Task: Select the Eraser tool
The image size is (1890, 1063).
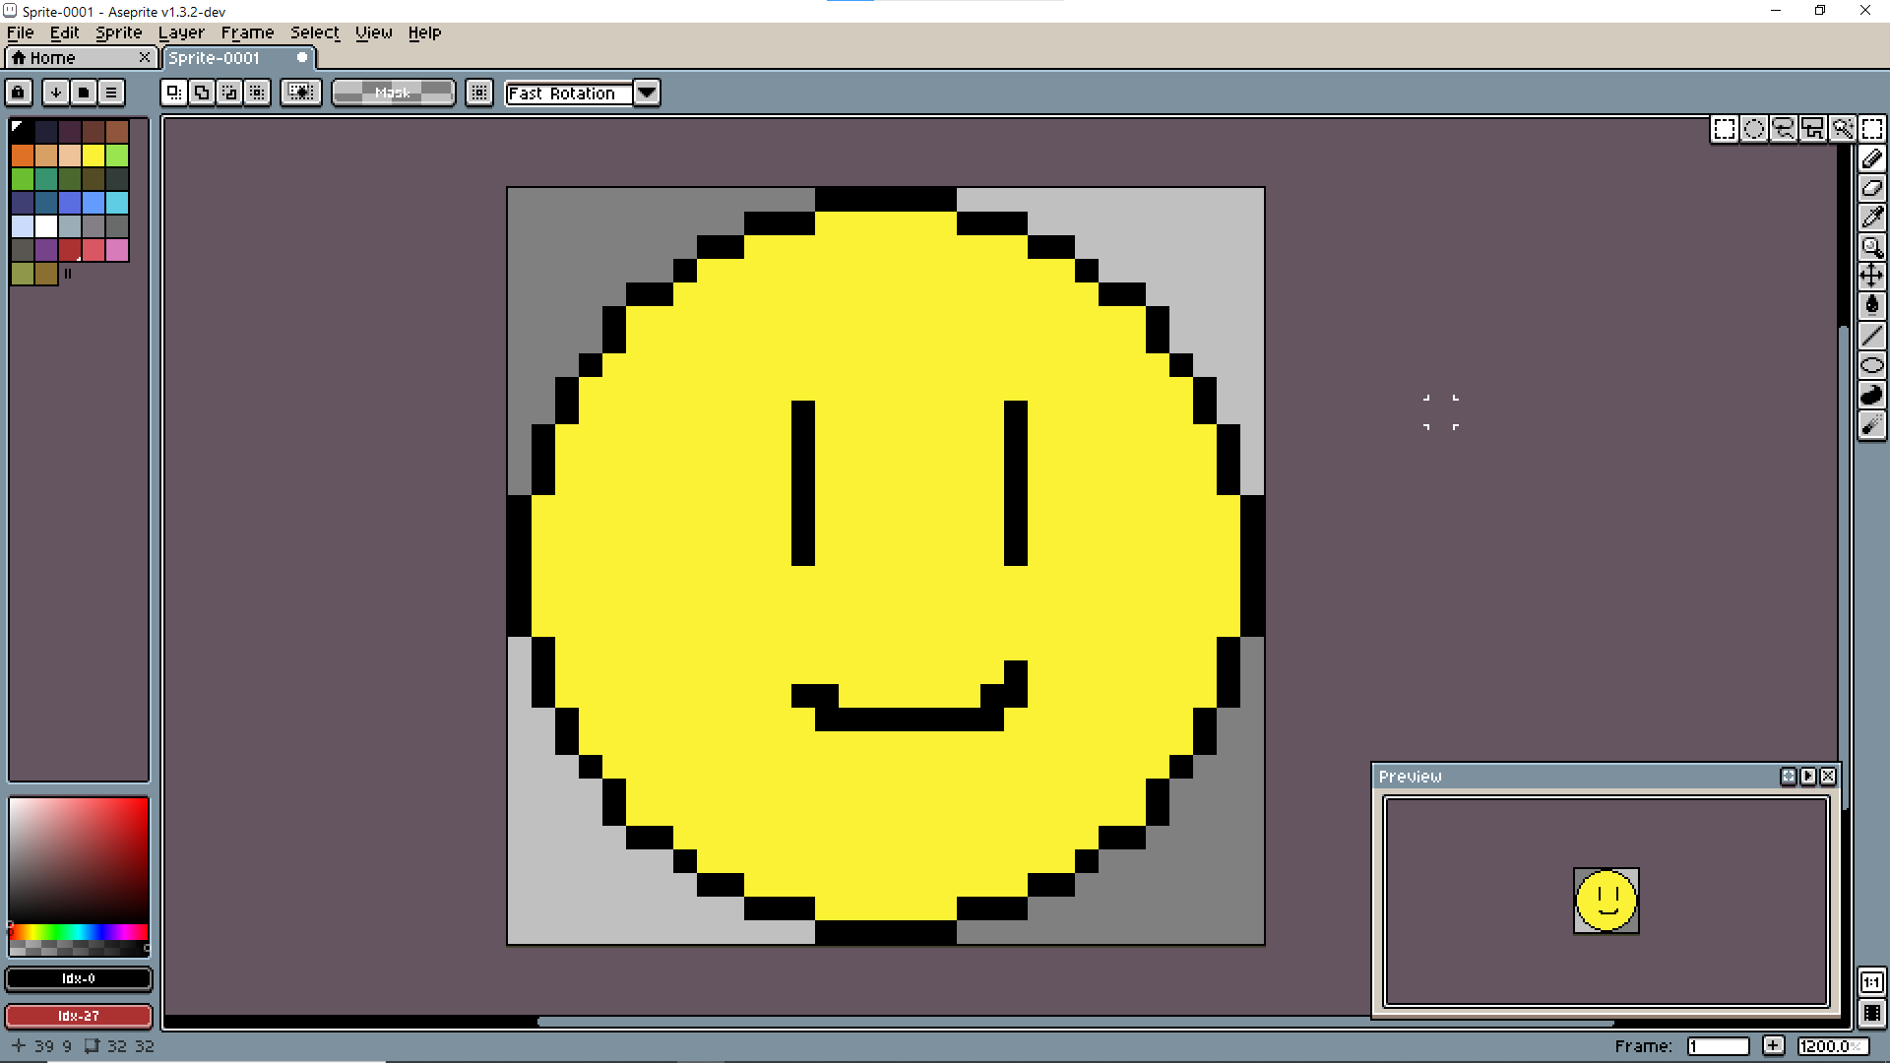Action: [x=1871, y=188]
